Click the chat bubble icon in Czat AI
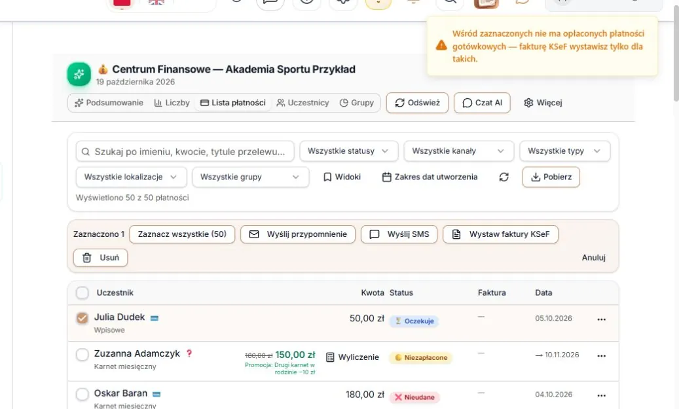Image resolution: width=679 pixels, height=409 pixels. 468,103
